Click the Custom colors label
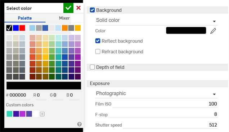Viewport: 229px width, 132px height. pyautogui.click(x=20, y=105)
